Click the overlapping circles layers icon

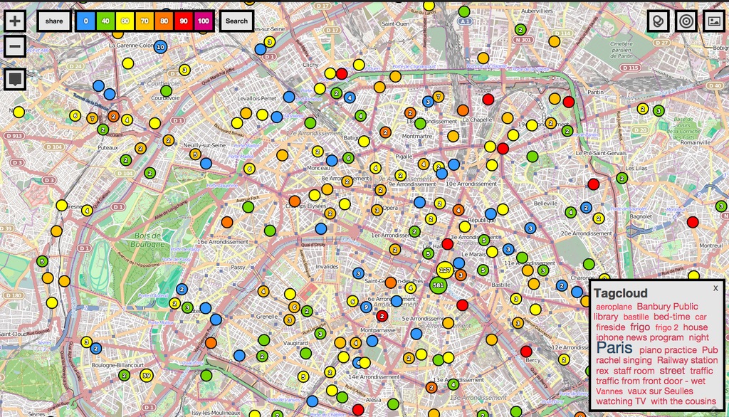coord(658,21)
